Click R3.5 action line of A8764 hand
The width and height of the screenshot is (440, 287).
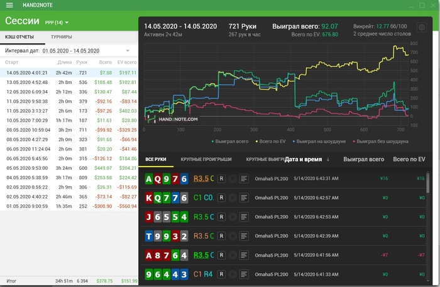point(201,255)
